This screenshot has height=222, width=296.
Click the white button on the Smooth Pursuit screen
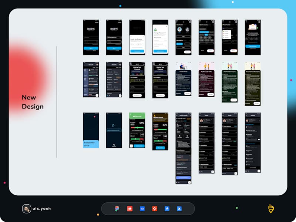[x=188, y=93]
